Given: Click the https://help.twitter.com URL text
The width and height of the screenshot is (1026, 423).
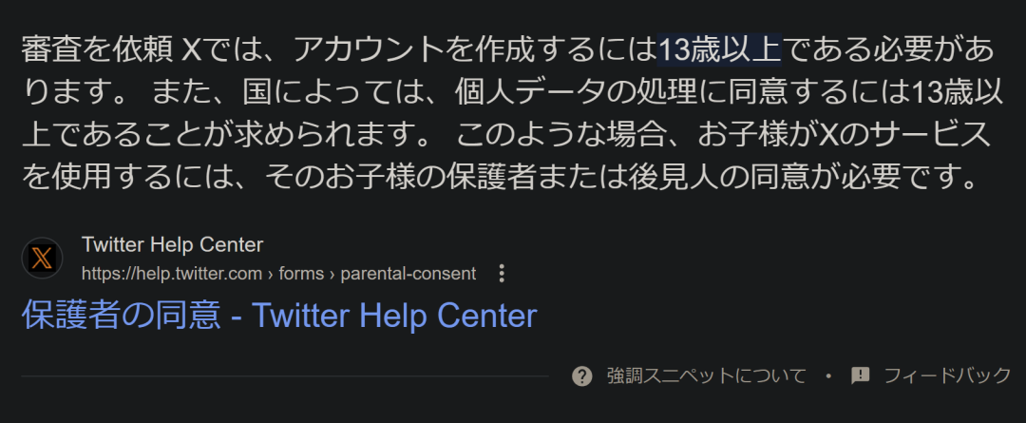Looking at the screenshot, I should tap(172, 274).
